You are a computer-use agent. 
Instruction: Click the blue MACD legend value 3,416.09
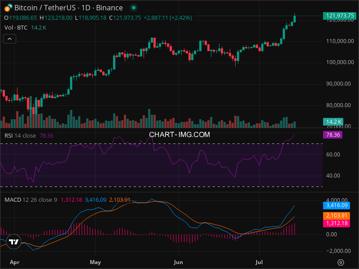[96, 200]
